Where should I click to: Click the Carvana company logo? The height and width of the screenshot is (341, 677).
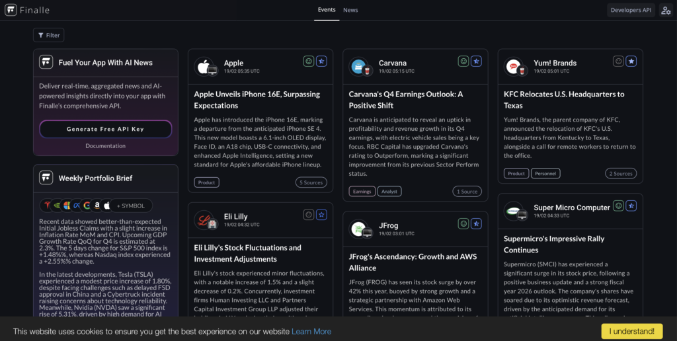click(358, 67)
